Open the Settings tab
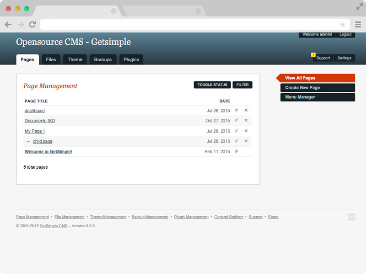Screen dimensions: 367x278 pos(344,58)
